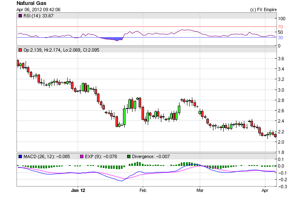Screen dimensions: 293x201
Task: Click the MACD '-0.2' axis label
Action: click(x=282, y=180)
